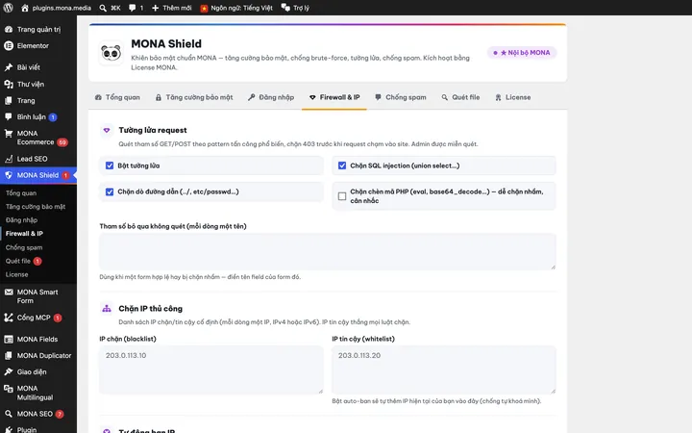Switch to the Tổng quan tab

click(117, 97)
